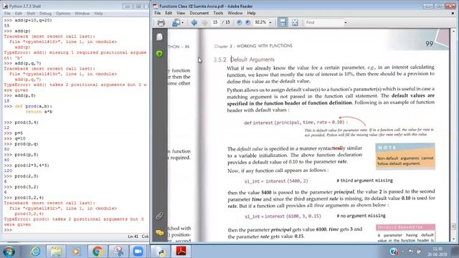Screen dimensions: 459x258
Task: Click the next page arrow in Adobe Reader
Action: 204,22
